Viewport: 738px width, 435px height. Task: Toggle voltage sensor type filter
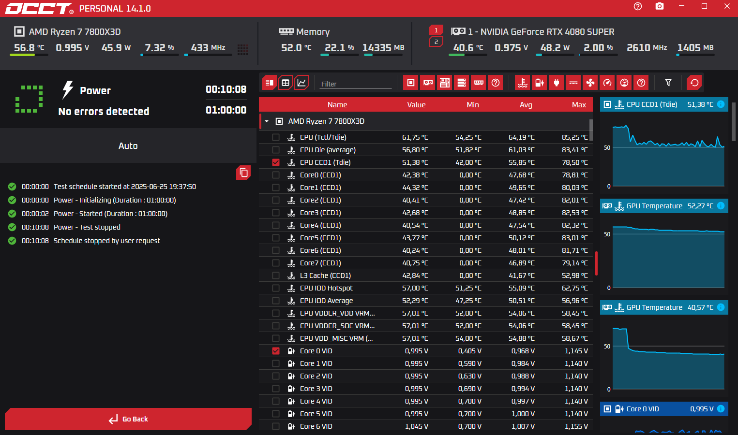click(x=540, y=83)
